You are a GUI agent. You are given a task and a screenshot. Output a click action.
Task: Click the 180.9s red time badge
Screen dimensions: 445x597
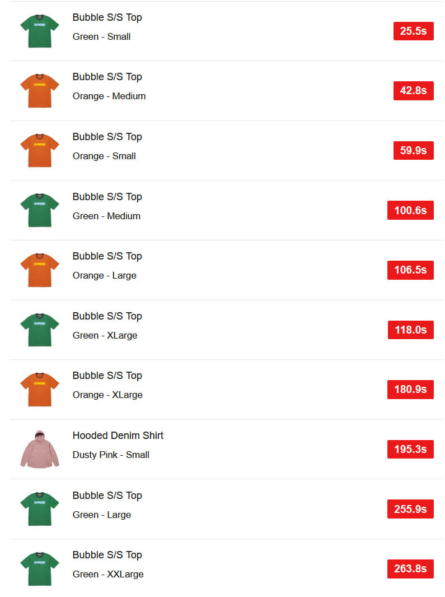pos(410,389)
